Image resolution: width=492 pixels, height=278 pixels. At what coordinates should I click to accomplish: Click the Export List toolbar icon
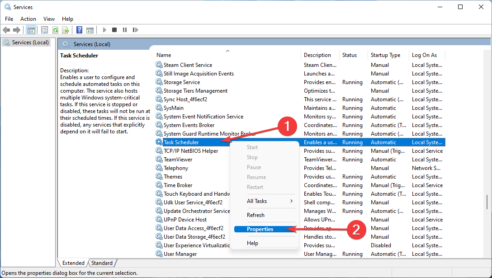pyautogui.click(x=66, y=30)
